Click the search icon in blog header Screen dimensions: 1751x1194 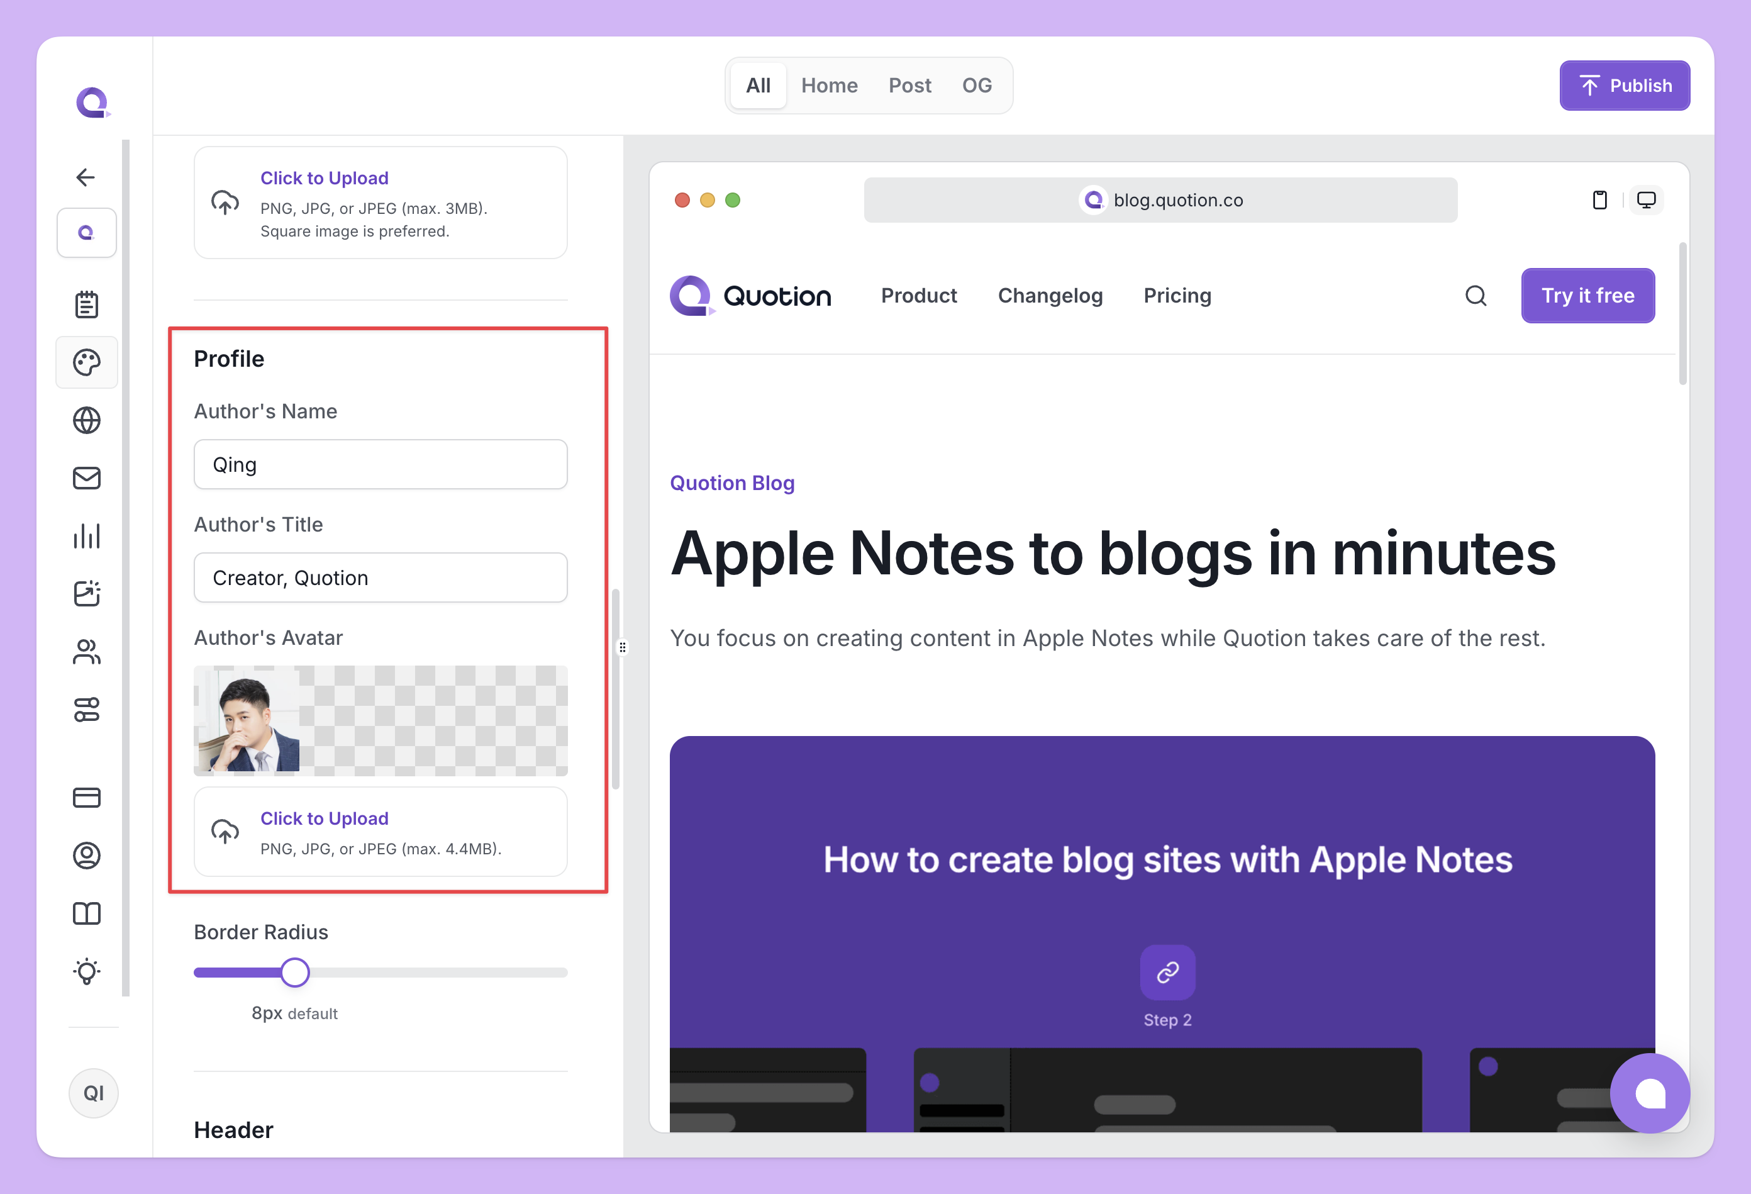(1476, 296)
